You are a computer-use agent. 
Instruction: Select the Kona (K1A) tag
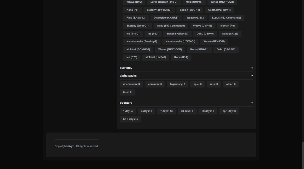tap(181, 57)
